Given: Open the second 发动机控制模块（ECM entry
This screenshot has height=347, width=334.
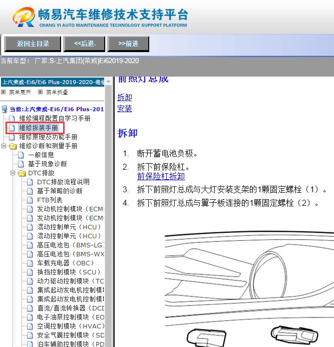Looking at the screenshot, I should [71, 218].
